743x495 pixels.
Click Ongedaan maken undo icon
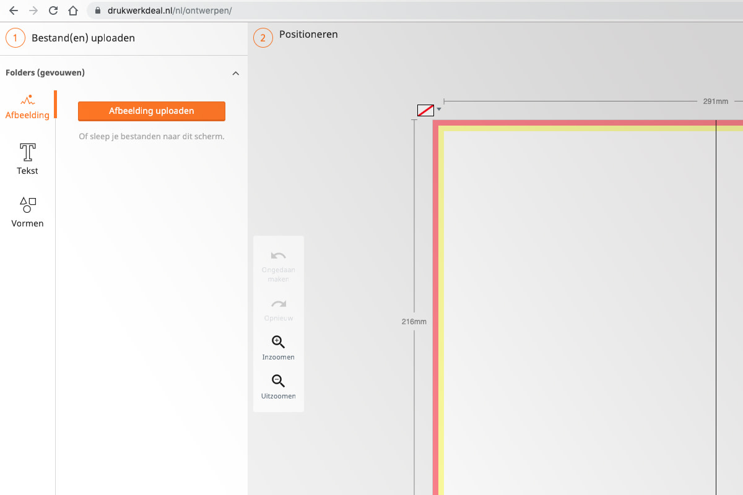coord(279,256)
